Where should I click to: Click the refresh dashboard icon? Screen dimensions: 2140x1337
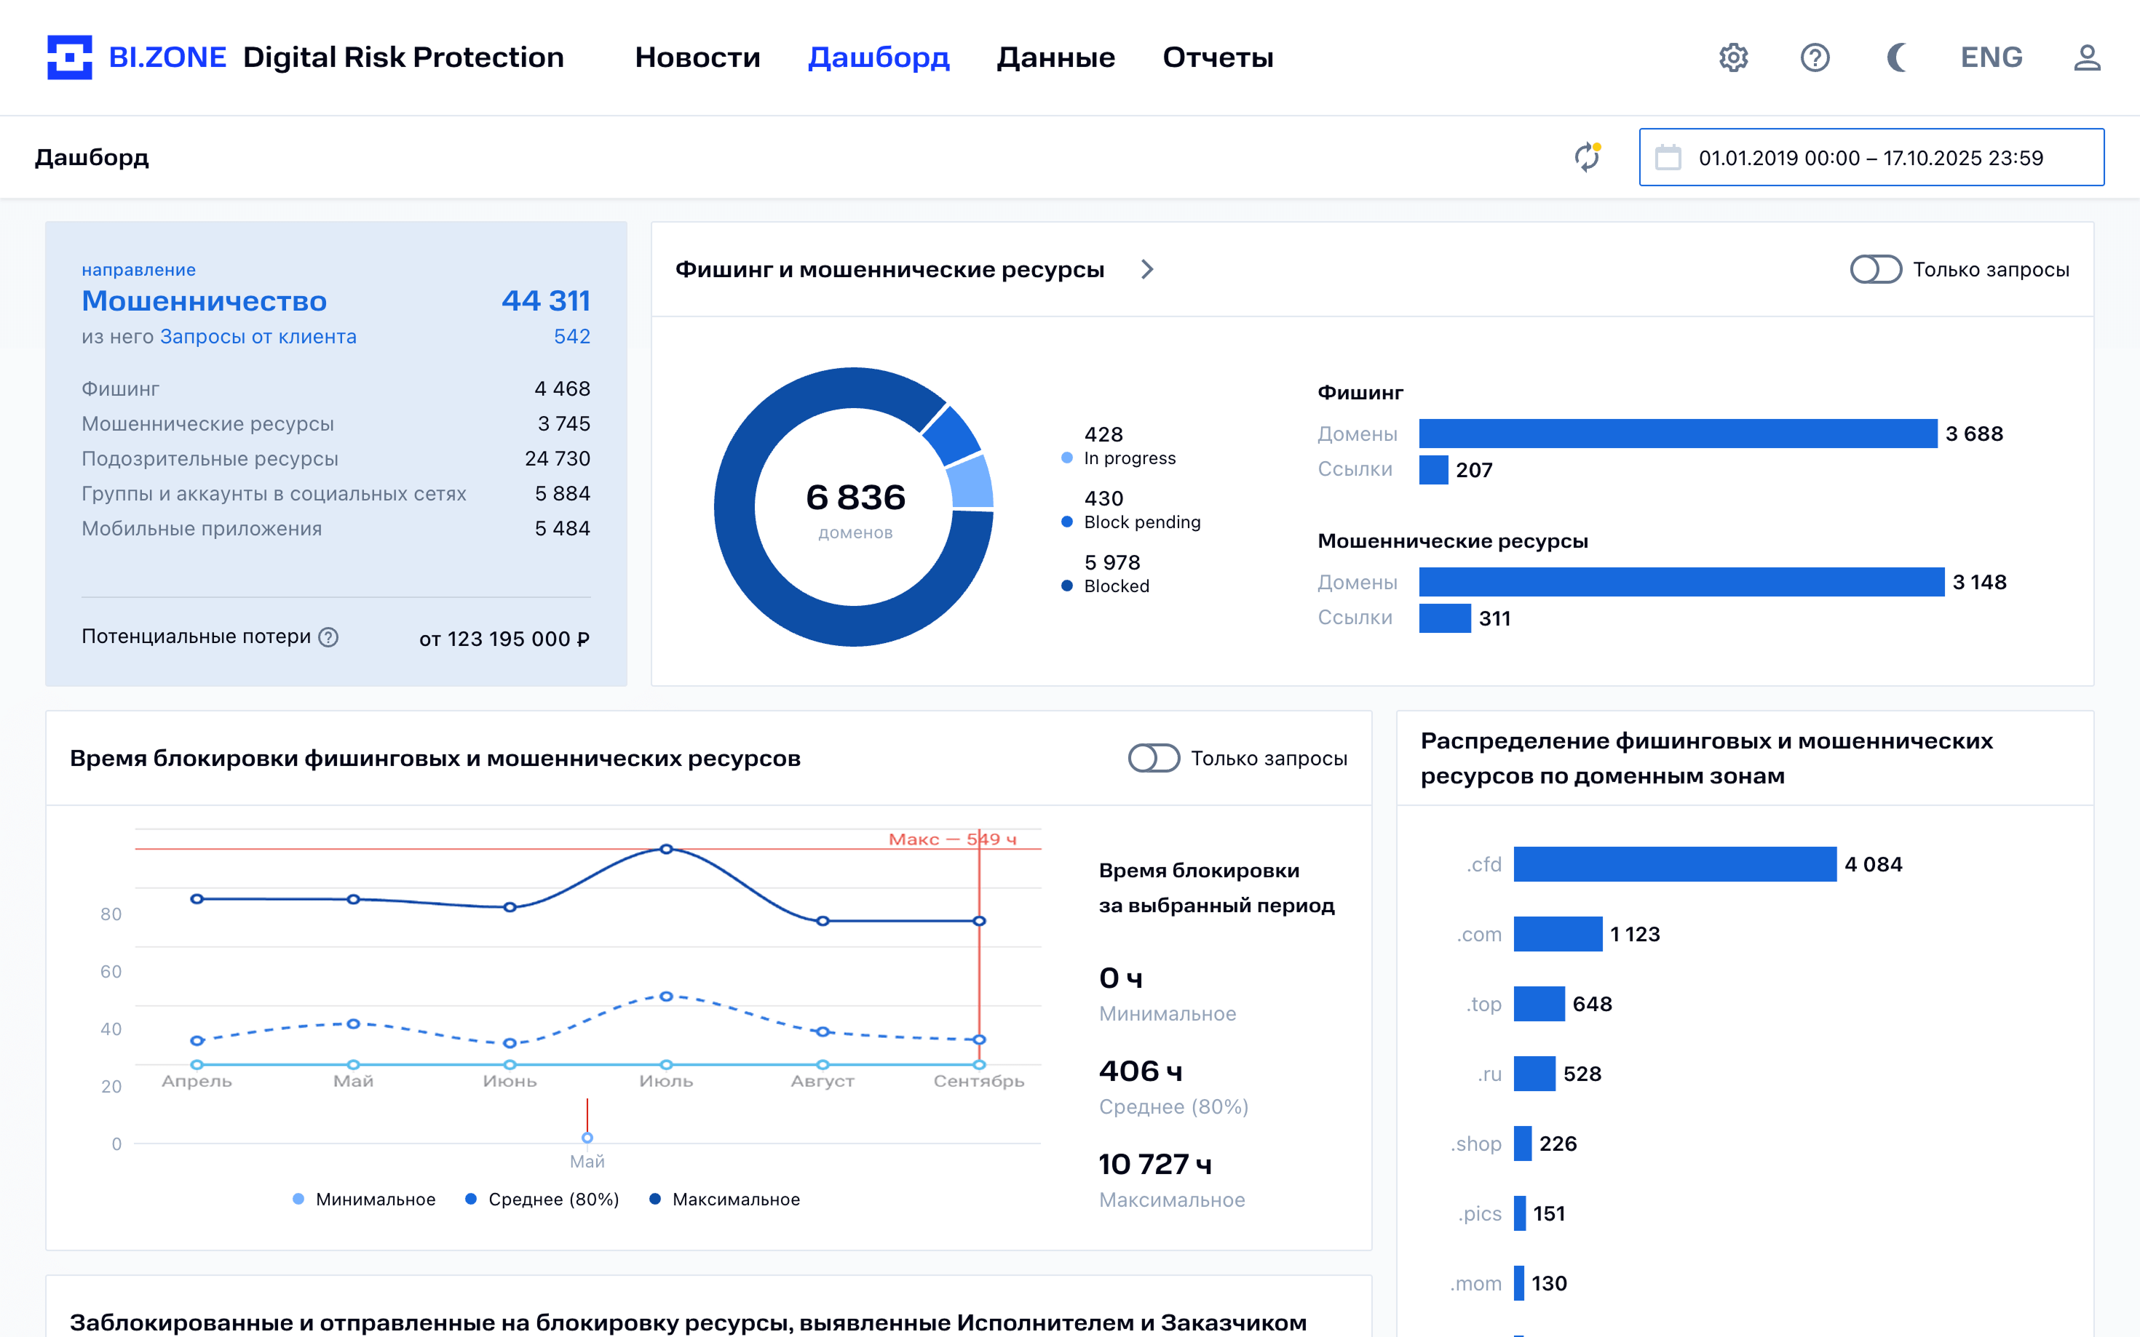pyautogui.click(x=1587, y=157)
